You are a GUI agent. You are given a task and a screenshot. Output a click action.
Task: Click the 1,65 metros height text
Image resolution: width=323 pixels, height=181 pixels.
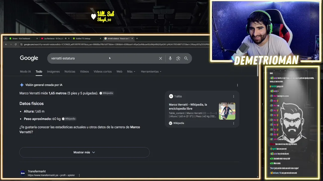[x=58, y=93]
